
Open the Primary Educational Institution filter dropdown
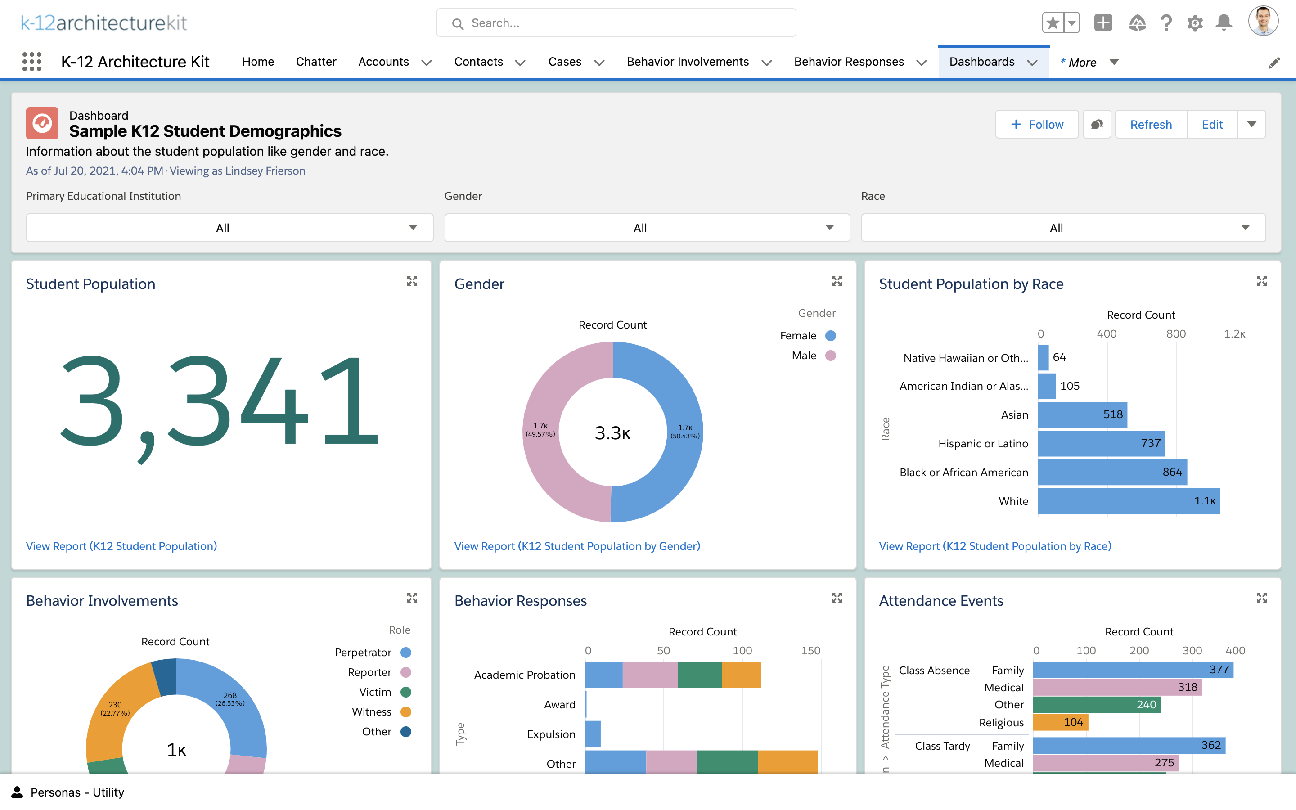(x=229, y=228)
